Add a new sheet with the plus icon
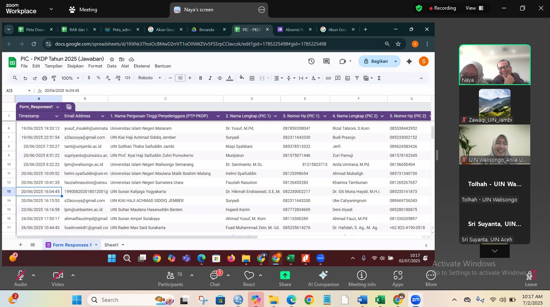This screenshot has height=307, width=550. (21, 245)
